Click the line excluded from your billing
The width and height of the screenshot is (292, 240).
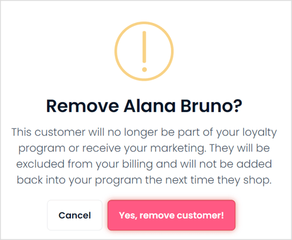[x=144, y=164]
